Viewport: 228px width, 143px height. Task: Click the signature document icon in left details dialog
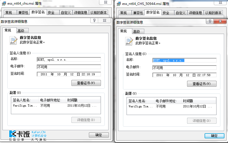[x=13, y=40]
